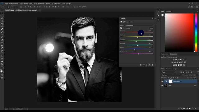Toggle layer visibility eye in Properties panel
Image resolution: width=199 pixels, height=112 pixels.
[x=150, y=65]
